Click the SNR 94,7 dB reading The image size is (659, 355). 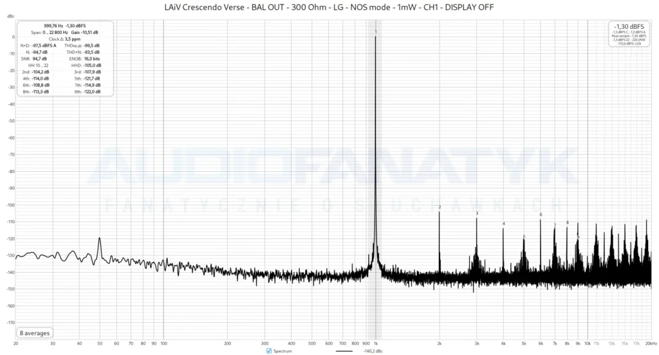33,59
